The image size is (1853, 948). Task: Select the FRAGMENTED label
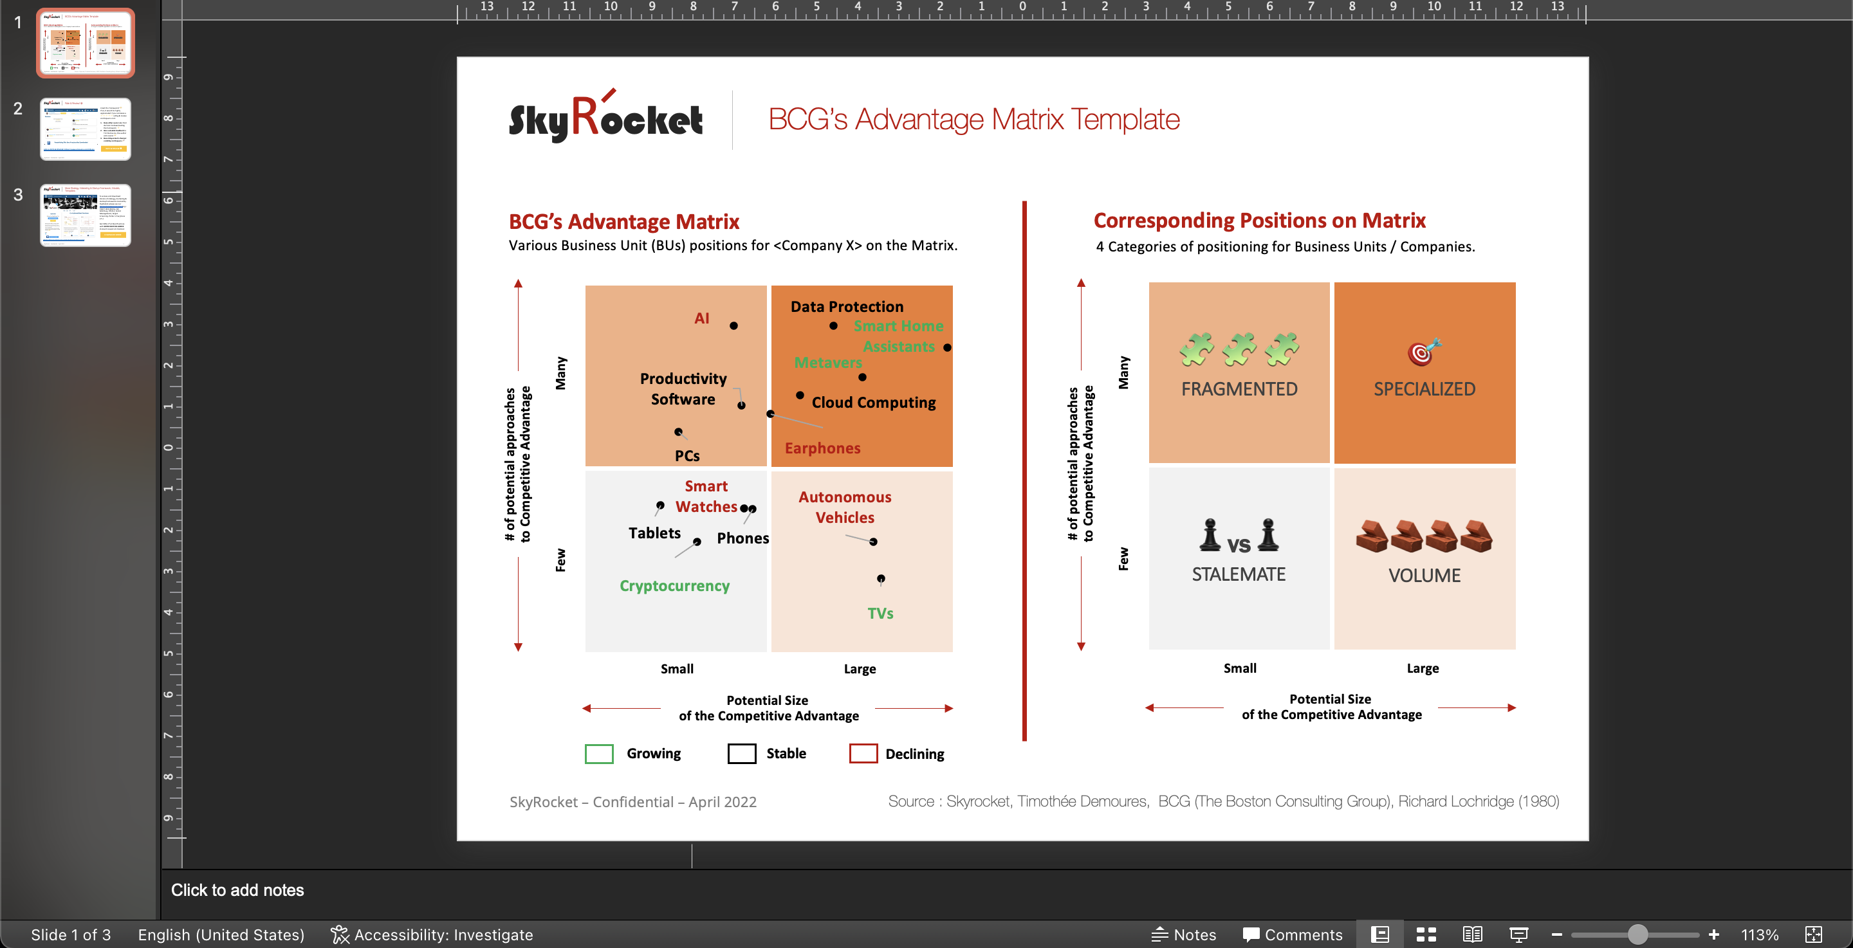1239,389
